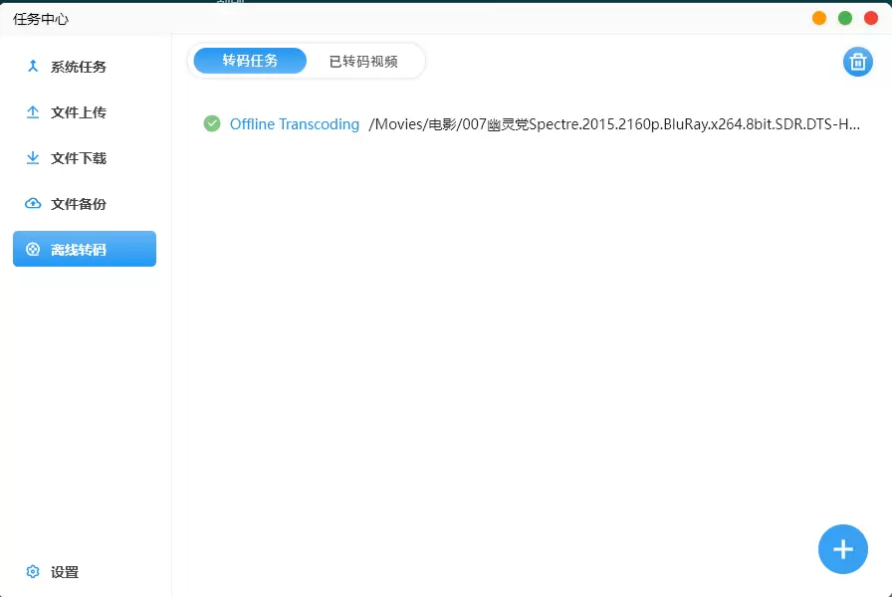892x597 pixels.
Task: Click the upload arrow icon beside 文件上传
Action: 33,112
